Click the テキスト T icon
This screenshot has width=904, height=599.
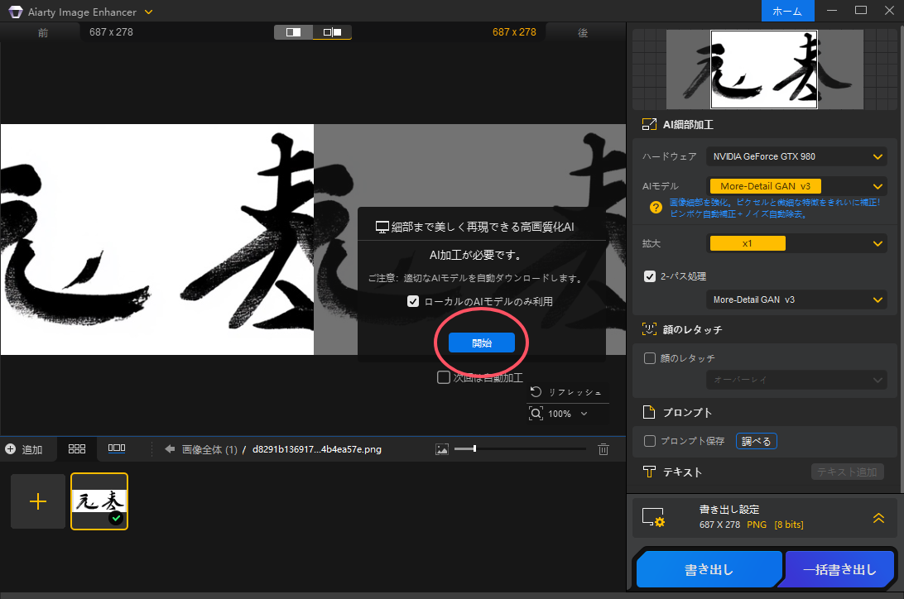point(649,472)
